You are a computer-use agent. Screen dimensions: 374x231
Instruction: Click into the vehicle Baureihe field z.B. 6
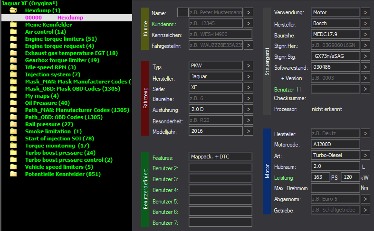click(216, 98)
